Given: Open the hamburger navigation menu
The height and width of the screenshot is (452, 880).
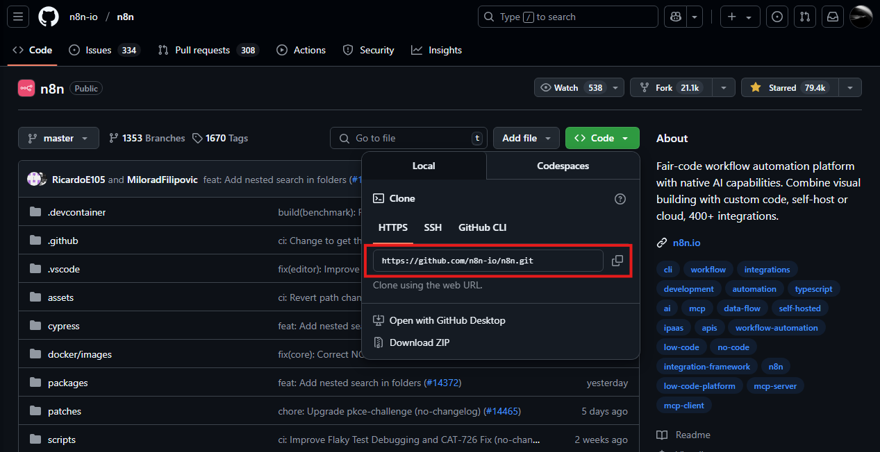Looking at the screenshot, I should coord(18,17).
